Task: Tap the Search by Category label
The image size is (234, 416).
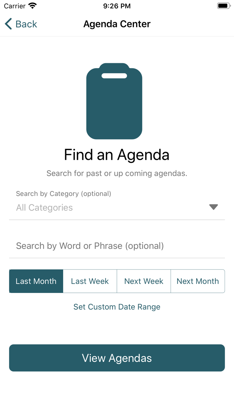Action: click(x=64, y=194)
